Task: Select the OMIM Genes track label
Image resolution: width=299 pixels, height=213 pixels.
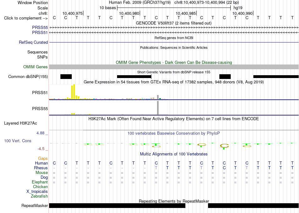Action: pos(36,67)
